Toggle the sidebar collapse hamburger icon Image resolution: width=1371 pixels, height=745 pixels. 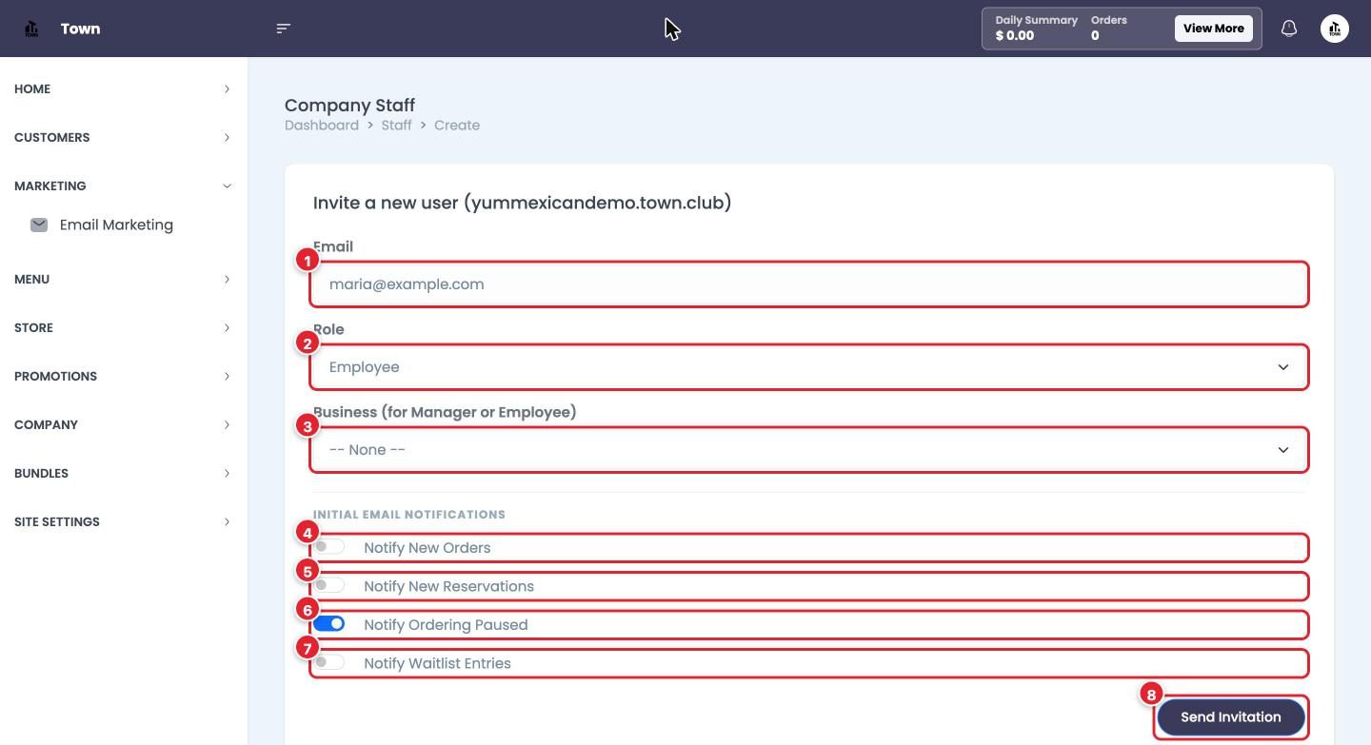(x=283, y=29)
